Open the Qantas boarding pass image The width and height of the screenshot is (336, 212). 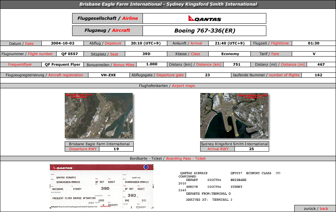[x=102, y=186]
